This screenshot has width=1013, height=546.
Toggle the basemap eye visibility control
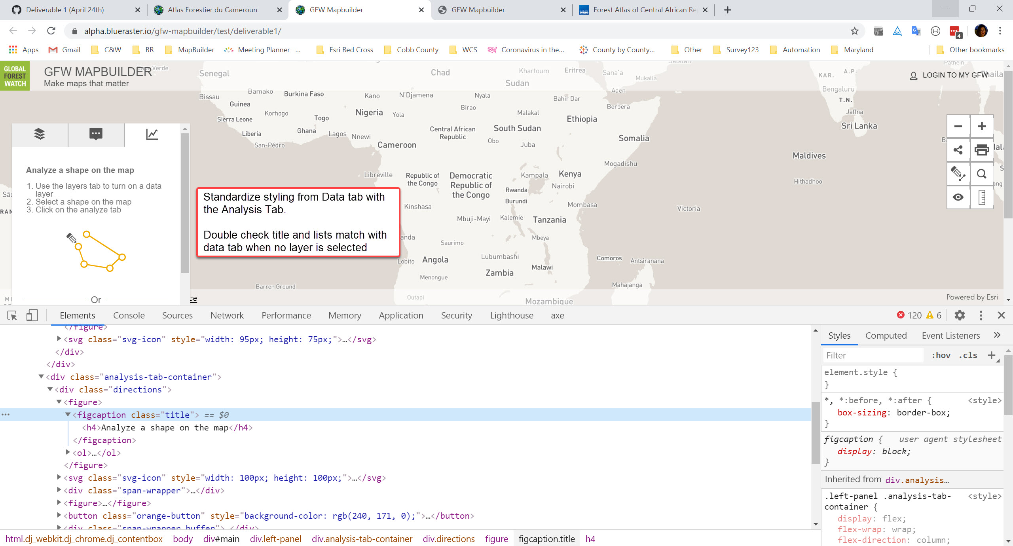(x=958, y=197)
